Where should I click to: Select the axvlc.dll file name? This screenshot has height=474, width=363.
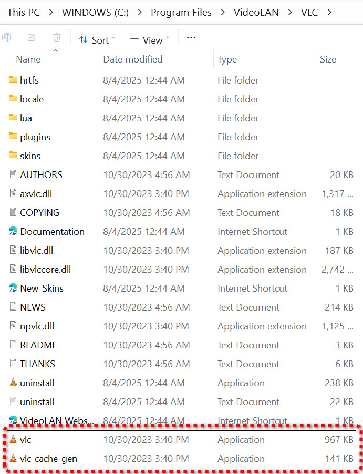click(x=36, y=193)
